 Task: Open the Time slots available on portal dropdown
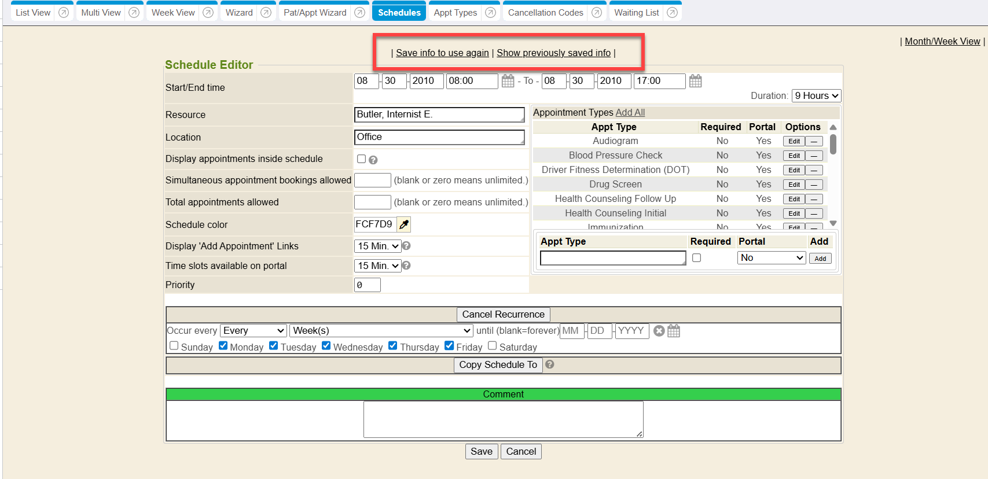pos(378,266)
